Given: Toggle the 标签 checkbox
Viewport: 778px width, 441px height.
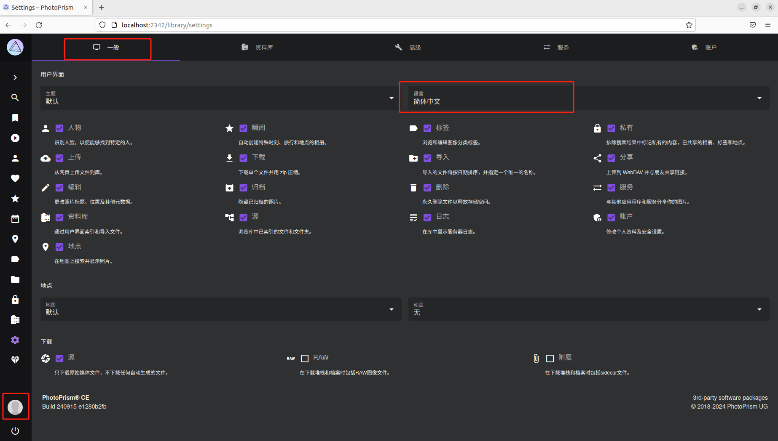Looking at the screenshot, I should 427,128.
